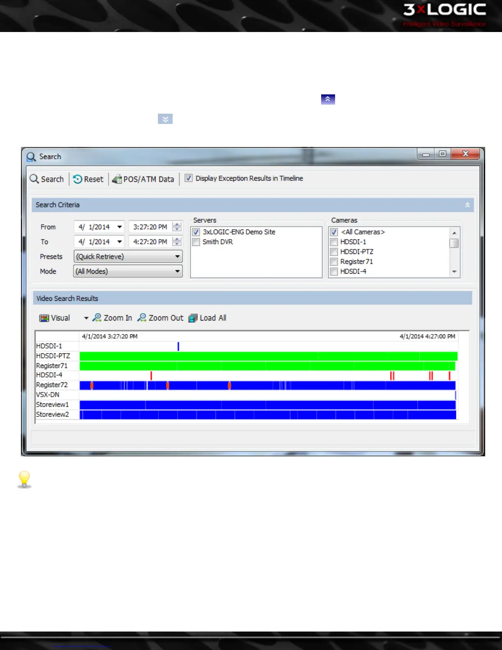Decrease the To time with down arrow
The image size is (502, 650).
pyautogui.click(x=177, y=244)
